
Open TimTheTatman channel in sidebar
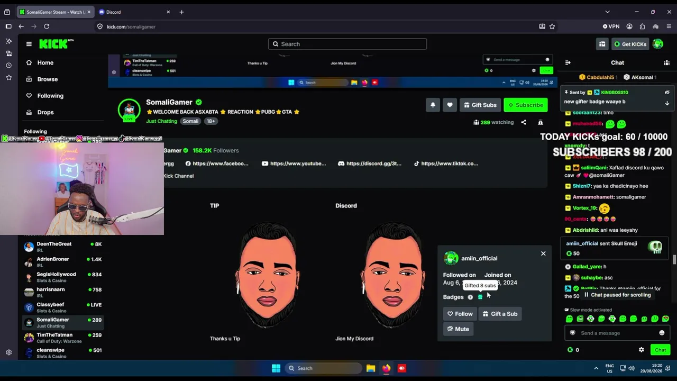pyautogui.click(x=63, y=338)
